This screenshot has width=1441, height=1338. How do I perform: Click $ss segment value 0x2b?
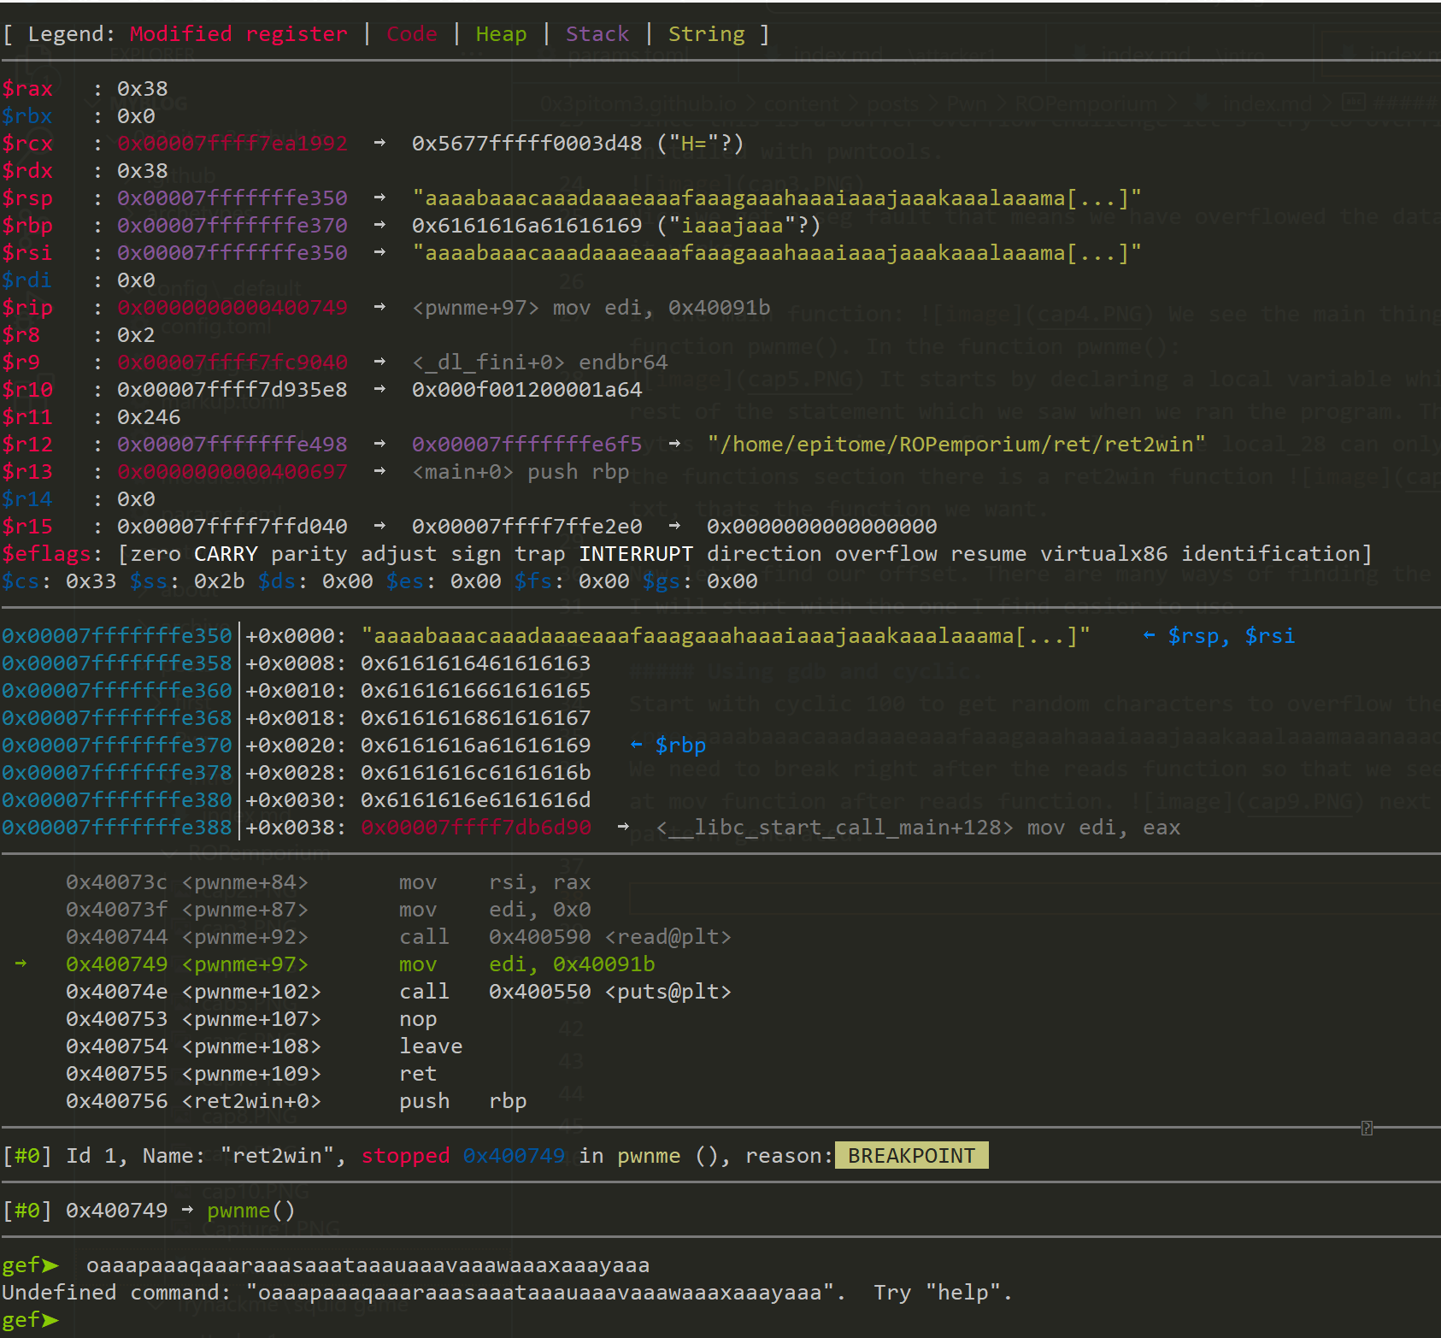tap(220, 581)
